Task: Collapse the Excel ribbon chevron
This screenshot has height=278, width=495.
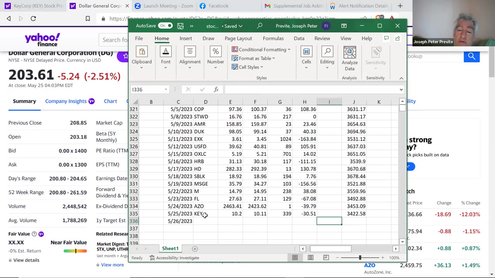Action: point(401,78)
